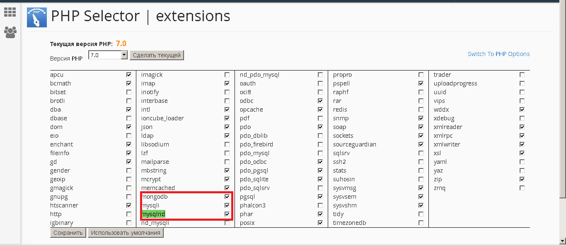Check the libsodium extension

pos(227,144)
